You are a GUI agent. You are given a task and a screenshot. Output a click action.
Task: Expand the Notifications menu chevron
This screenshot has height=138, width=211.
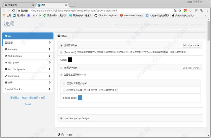(x=50, y=56)
